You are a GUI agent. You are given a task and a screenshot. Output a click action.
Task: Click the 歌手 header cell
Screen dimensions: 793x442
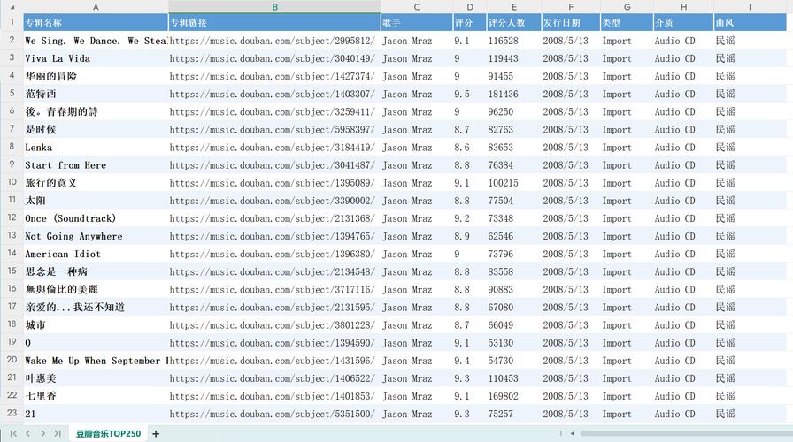417,23
